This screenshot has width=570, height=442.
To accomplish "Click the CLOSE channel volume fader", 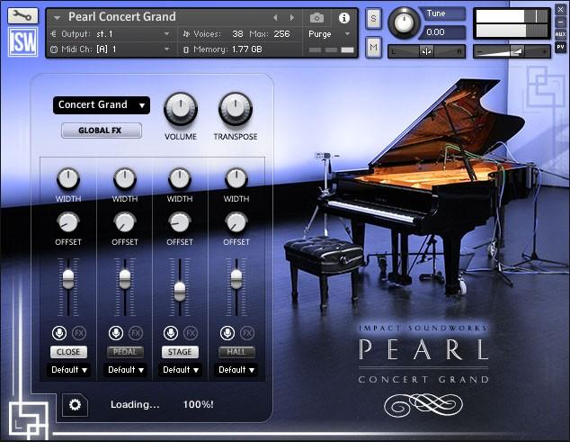I will pyautogui.click(x=69, y=278).
